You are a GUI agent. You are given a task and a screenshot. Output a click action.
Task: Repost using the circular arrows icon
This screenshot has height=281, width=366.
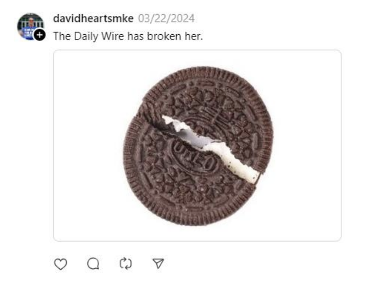pyautogui.click(x=125, y=264)
